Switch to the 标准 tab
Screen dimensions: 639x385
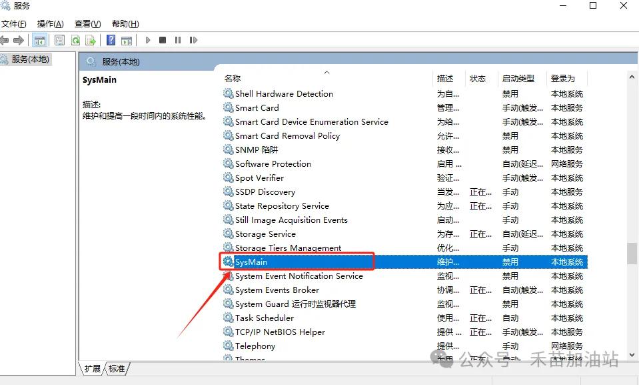pos(117,368)
